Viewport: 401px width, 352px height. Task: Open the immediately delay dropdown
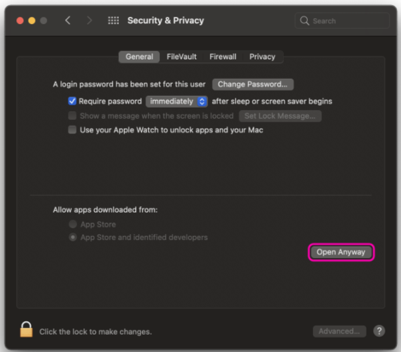[x=177, y=101]
